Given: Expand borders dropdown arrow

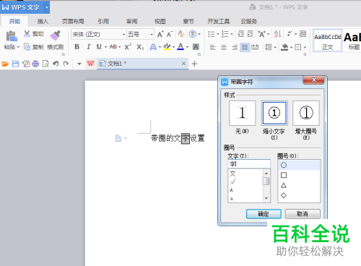Looking at the screenshot, I should click(305, 48).
